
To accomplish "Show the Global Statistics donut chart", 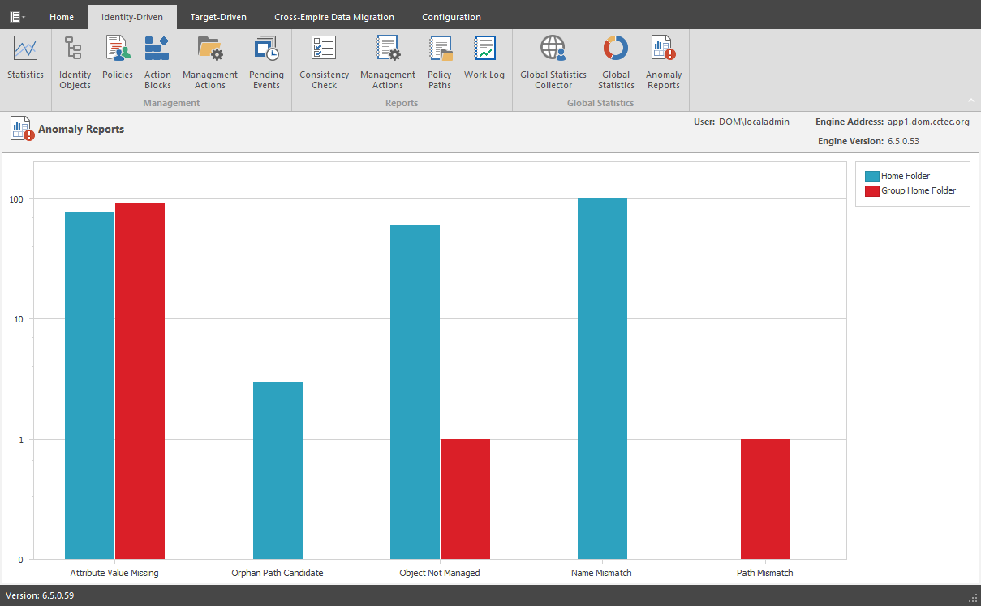I will click(616, 62).
